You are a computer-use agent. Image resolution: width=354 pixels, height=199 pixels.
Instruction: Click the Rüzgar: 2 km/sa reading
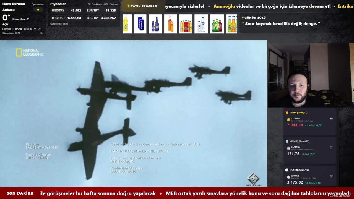[x=12, y=29]
